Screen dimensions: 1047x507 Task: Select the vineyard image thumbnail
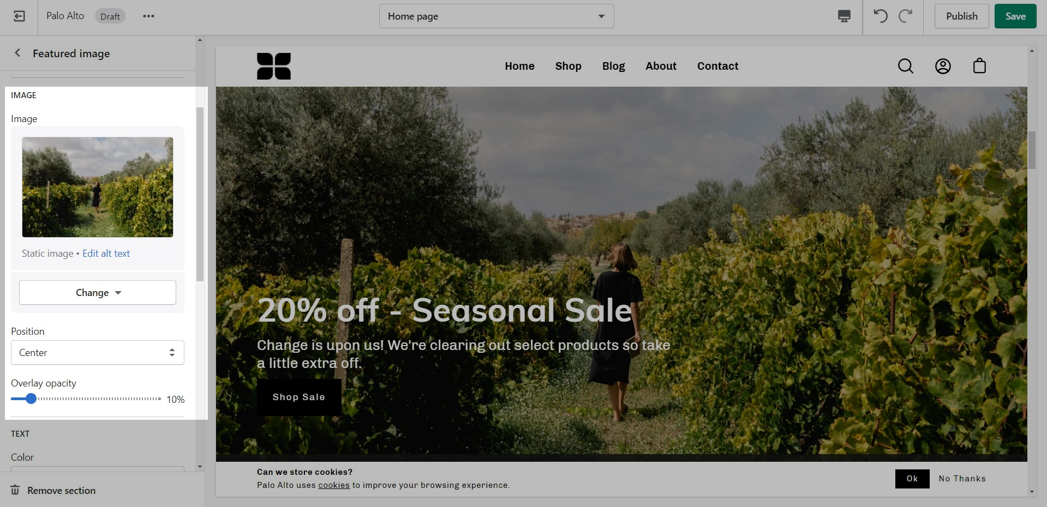[98, 187]
